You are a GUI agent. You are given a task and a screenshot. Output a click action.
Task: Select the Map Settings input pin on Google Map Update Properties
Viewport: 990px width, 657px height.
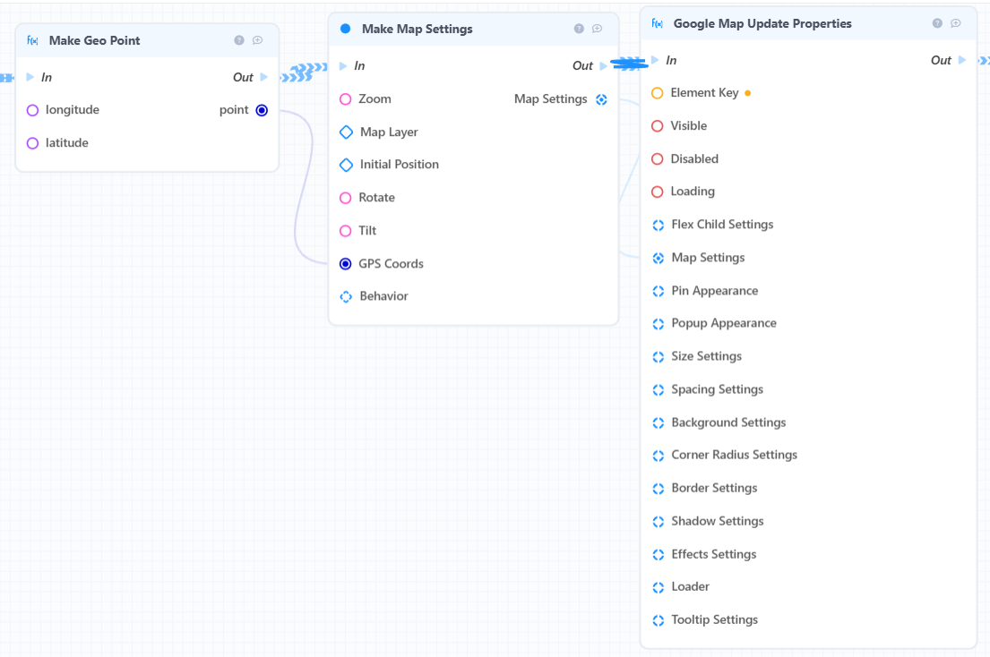coord(658,258)
